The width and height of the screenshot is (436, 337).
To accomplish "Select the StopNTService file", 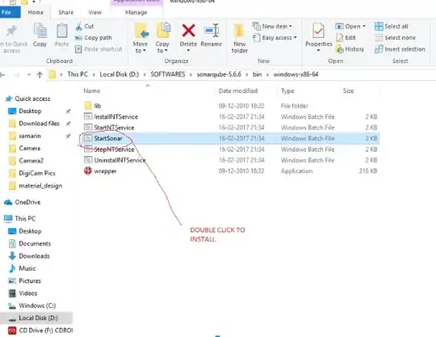I will pos(114,150).
